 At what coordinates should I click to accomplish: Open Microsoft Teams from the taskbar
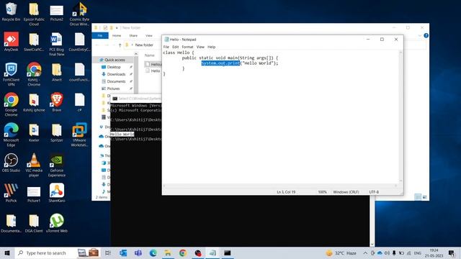[138, 253]
